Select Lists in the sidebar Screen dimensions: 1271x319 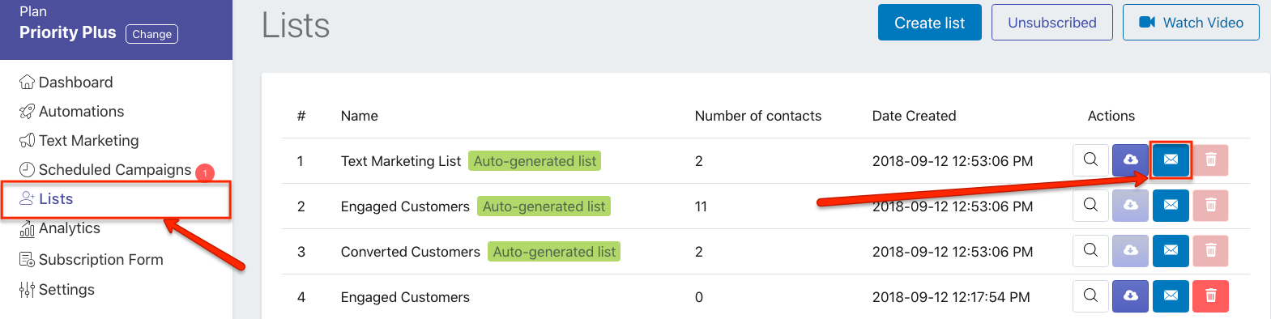click(46, 198)
